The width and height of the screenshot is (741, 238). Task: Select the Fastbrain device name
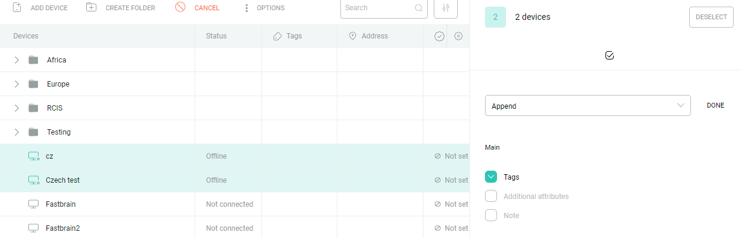click(61, 204)
